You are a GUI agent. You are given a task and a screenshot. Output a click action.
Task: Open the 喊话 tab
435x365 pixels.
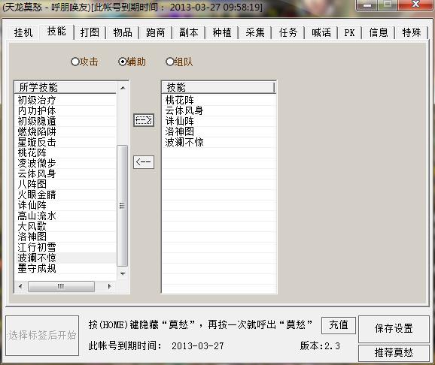click(321, 33)
